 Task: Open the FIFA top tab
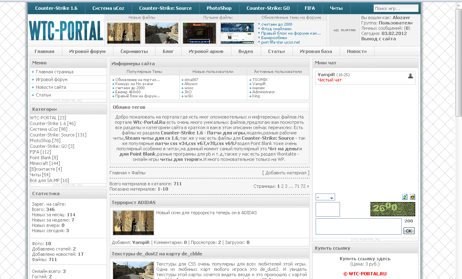coord(309,8)
